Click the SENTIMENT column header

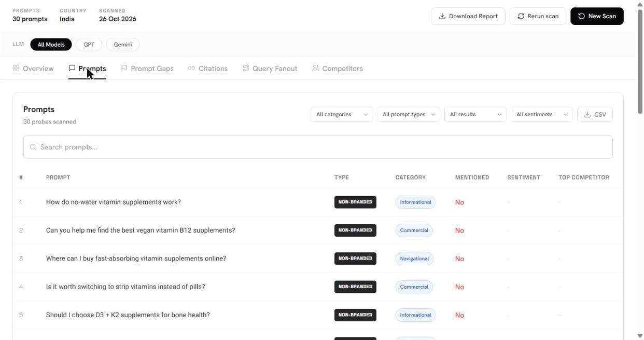524,178
